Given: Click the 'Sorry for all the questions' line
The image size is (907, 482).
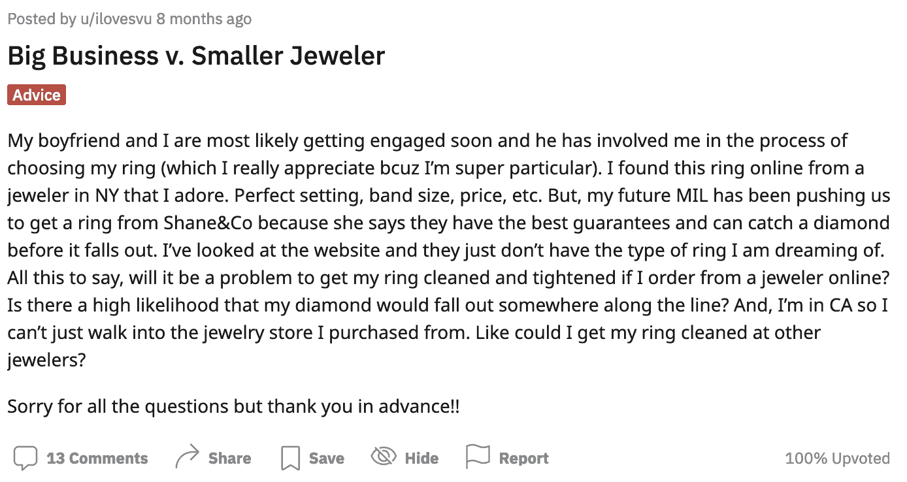Looking at the screenshot, I should coord(233,406).
